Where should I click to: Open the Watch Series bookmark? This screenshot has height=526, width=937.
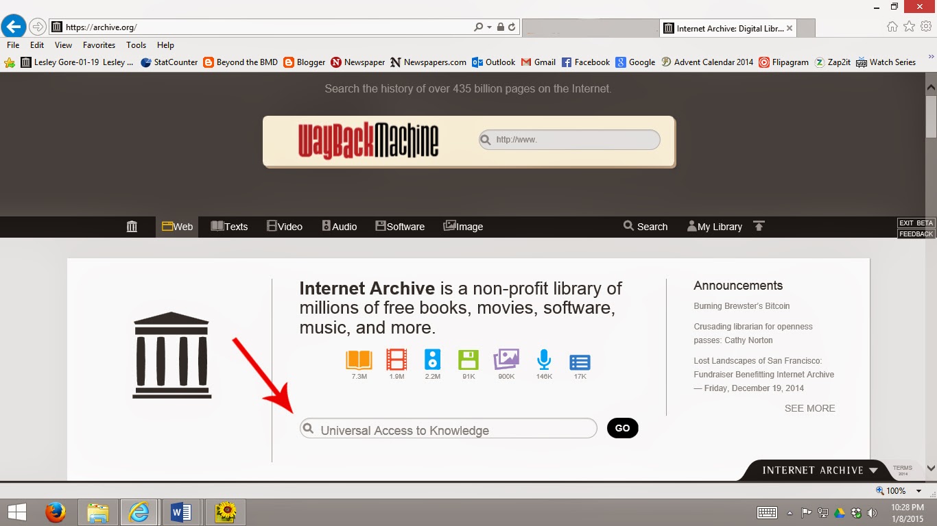(886, 62)
